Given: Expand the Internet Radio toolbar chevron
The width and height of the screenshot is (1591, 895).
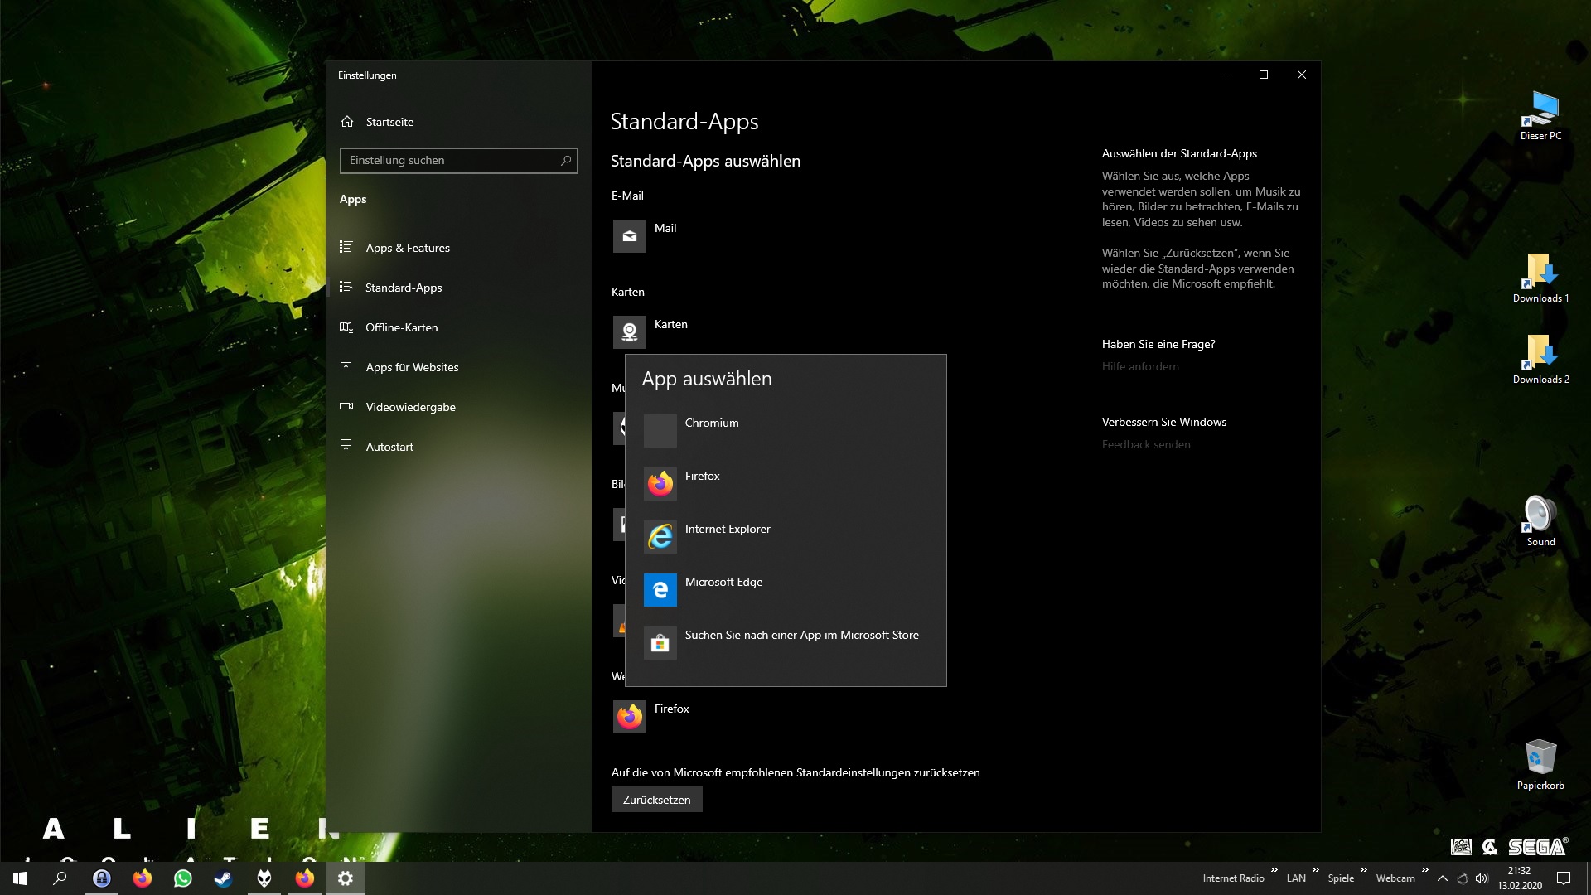Looking at the screenshot, I should pyautogui.click(x=1274, y=869).
